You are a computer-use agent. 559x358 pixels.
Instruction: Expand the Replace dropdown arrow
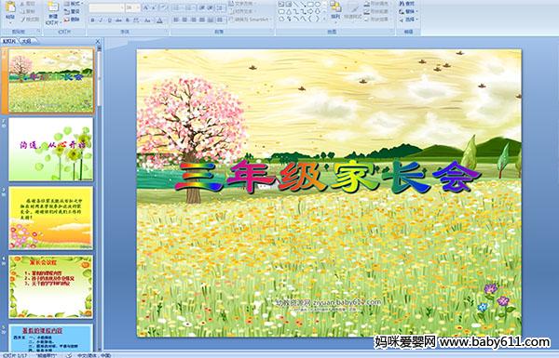tap(416, 11)
